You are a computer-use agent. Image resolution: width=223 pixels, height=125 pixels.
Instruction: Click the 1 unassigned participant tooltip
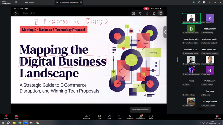pos(140,109)
